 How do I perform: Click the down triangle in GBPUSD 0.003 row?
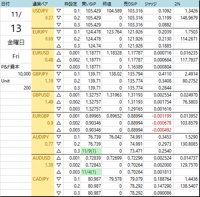coord(59,109)
